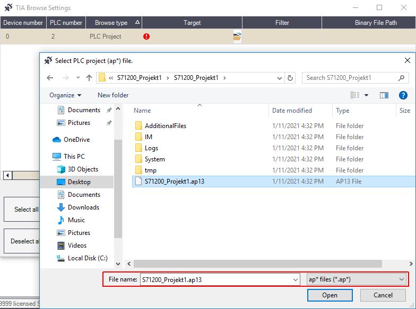Viewport: 416px width, 309px height.
Task: Click New folder button
Action: point(113,95)
